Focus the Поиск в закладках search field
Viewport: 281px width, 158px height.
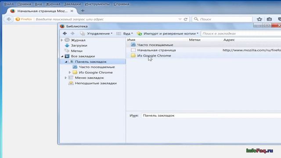click(x=241, y=33)
